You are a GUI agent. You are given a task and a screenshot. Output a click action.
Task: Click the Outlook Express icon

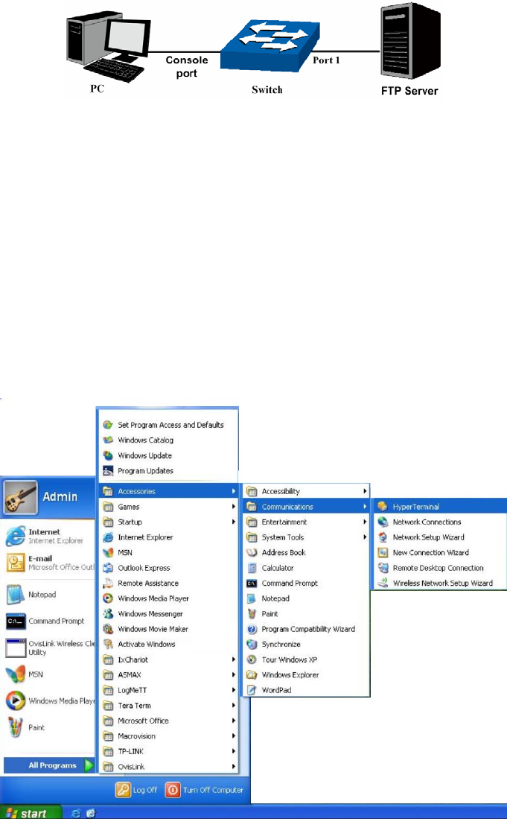[108, 568]
